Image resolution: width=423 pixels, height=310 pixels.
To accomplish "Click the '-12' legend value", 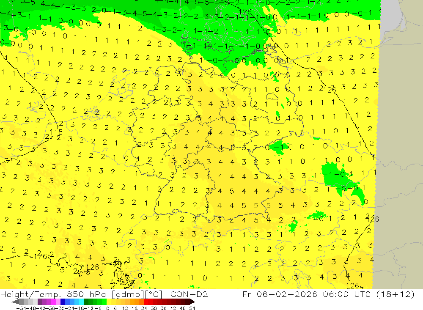I will (89, 308).
